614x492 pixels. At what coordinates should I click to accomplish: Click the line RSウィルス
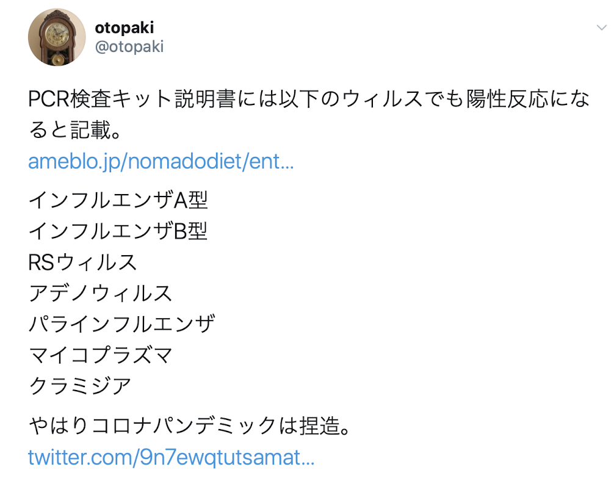click(82, 262)
